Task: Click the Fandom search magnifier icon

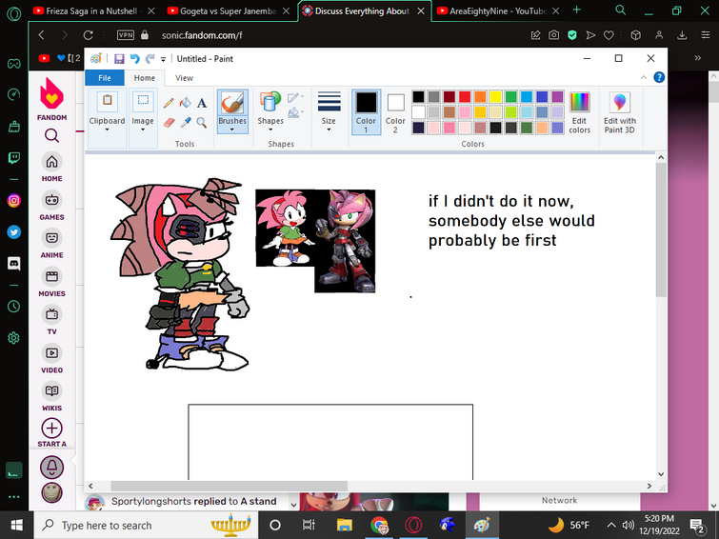Action: (x=51, y=136)
